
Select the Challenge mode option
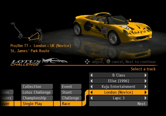(x=71, y=98)
